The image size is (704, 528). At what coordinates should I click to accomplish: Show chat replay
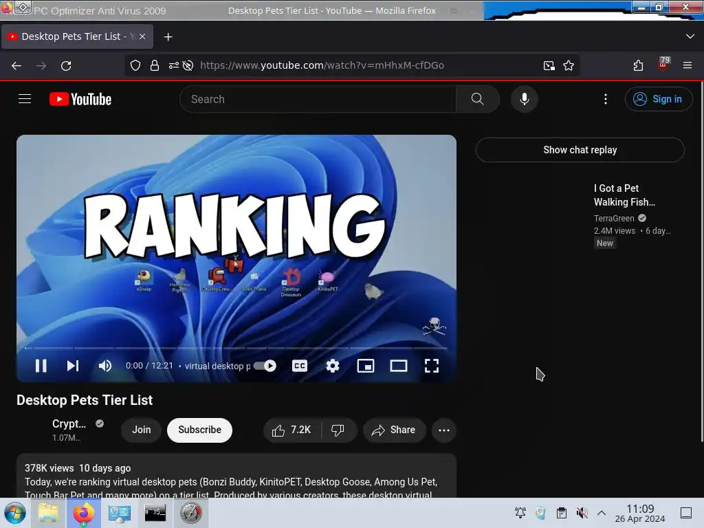(580, 149)
